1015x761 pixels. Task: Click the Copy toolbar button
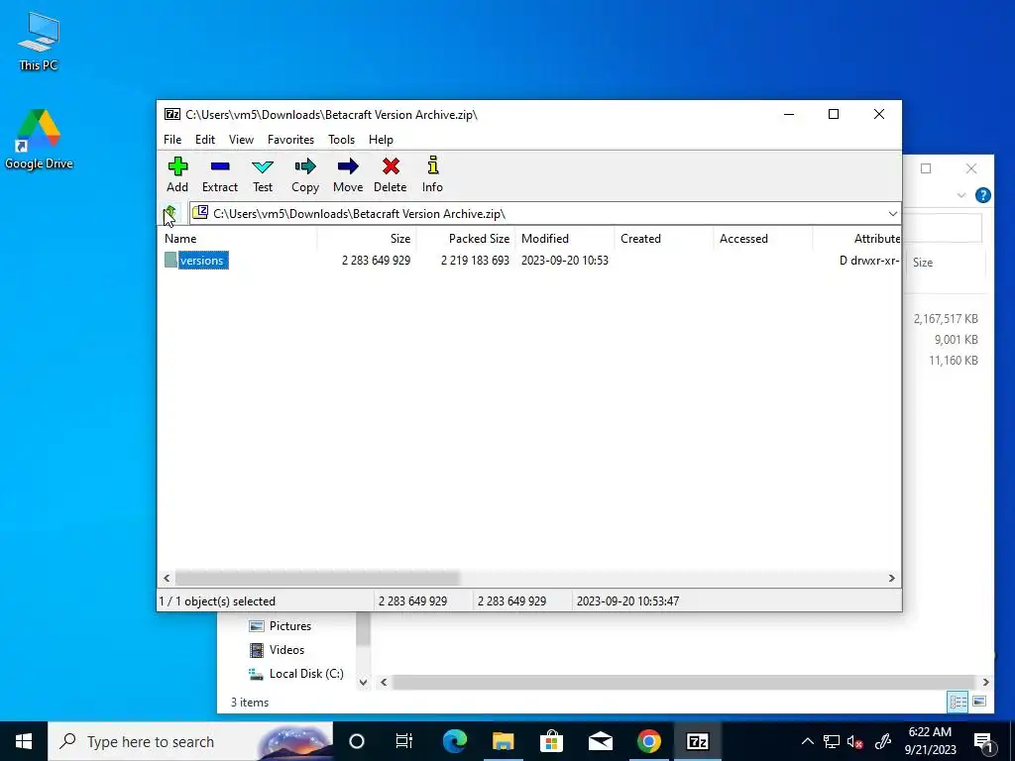(x=305, y=174)
